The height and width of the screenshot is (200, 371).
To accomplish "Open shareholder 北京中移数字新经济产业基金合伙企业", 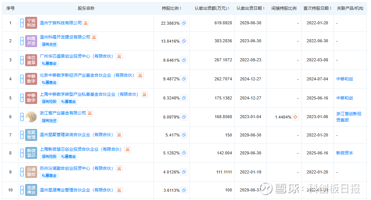I will [x=87, y=75].
